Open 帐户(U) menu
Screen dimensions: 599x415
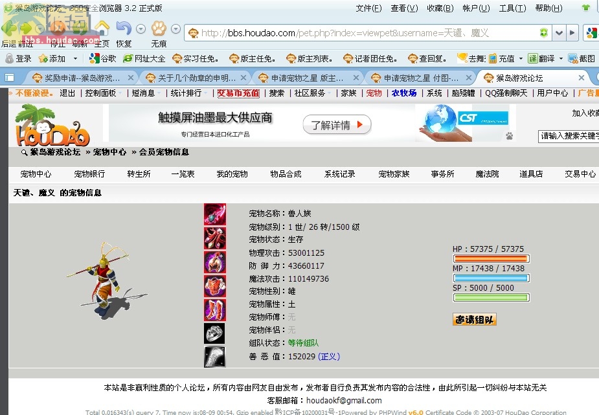(476, 8)
